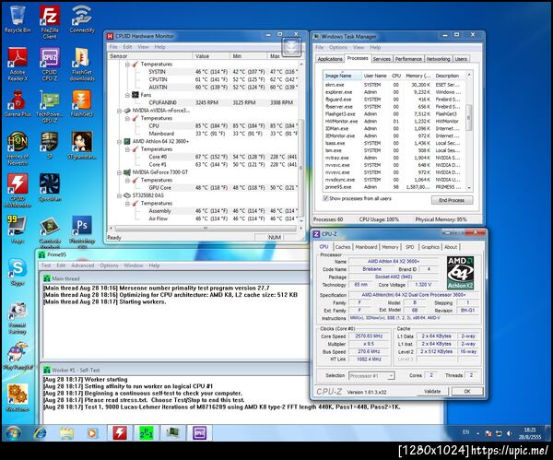Click the Windows Start button
The height and width of the screenshot is (460, 553).
point(13,433)
